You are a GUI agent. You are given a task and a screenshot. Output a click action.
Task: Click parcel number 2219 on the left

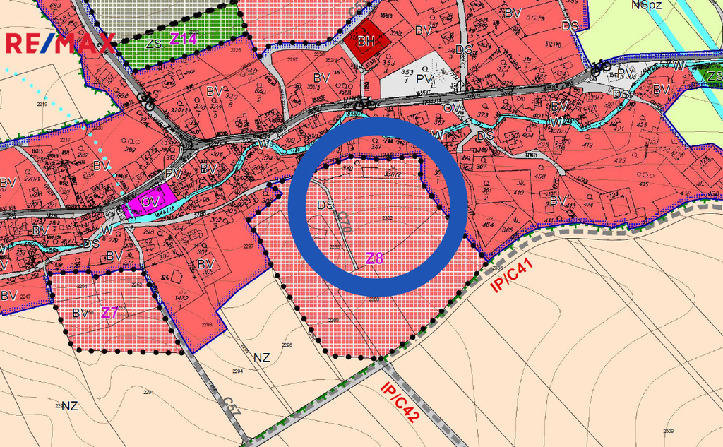42,104
